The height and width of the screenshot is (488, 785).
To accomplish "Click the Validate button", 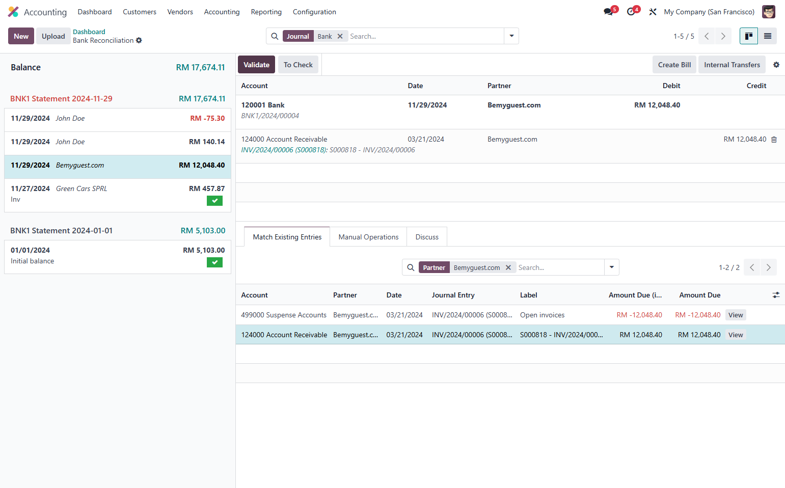I will coord(256,65).
